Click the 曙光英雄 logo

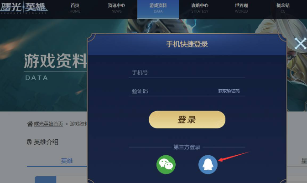coord(24,7)
